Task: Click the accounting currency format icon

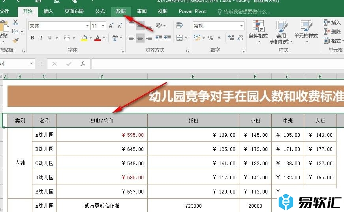Action: point(197,38)
